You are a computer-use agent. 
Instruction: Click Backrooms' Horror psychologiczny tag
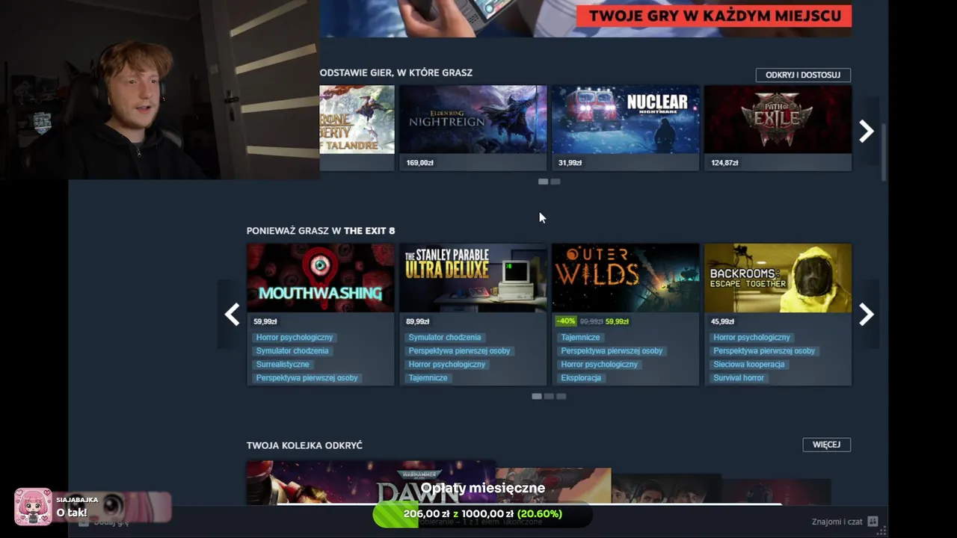[752, 338]
